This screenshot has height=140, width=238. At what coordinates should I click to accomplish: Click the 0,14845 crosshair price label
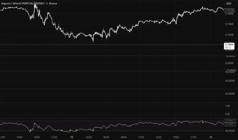[x=229, y=45]
